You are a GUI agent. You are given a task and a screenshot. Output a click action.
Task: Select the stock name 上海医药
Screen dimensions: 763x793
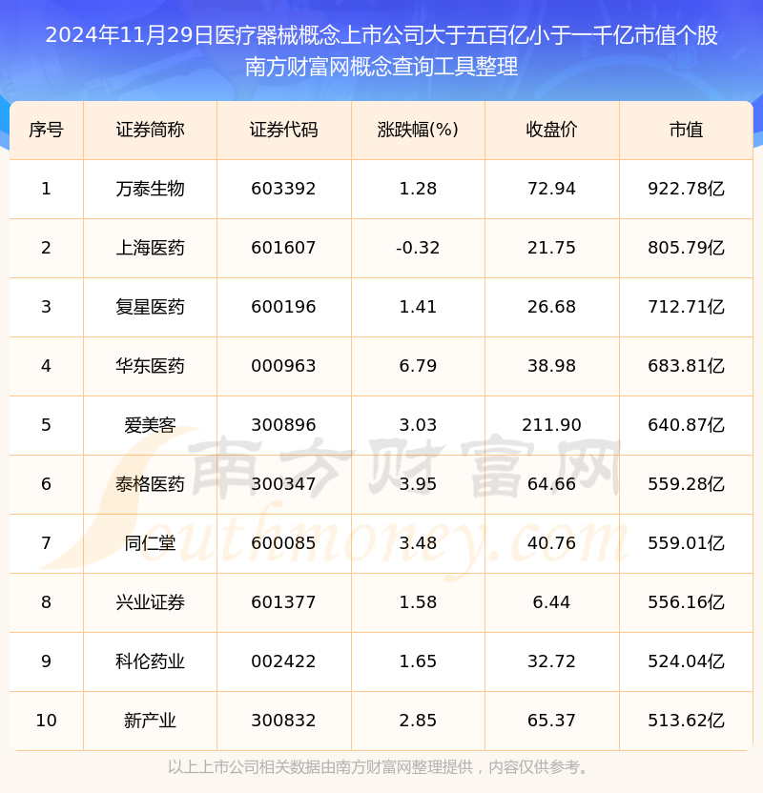pyautogui.click(x=151, y=248)
